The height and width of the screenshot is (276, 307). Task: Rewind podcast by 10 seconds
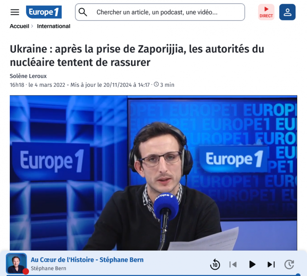pos(215,265)
